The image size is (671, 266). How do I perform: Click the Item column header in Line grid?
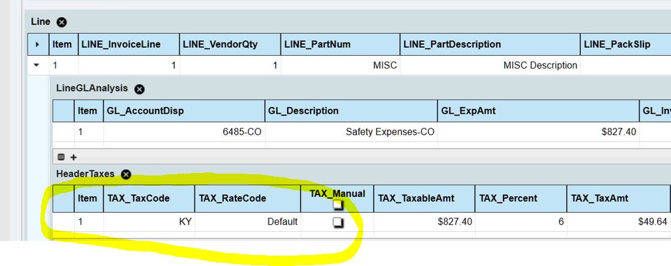pos(64,45)
